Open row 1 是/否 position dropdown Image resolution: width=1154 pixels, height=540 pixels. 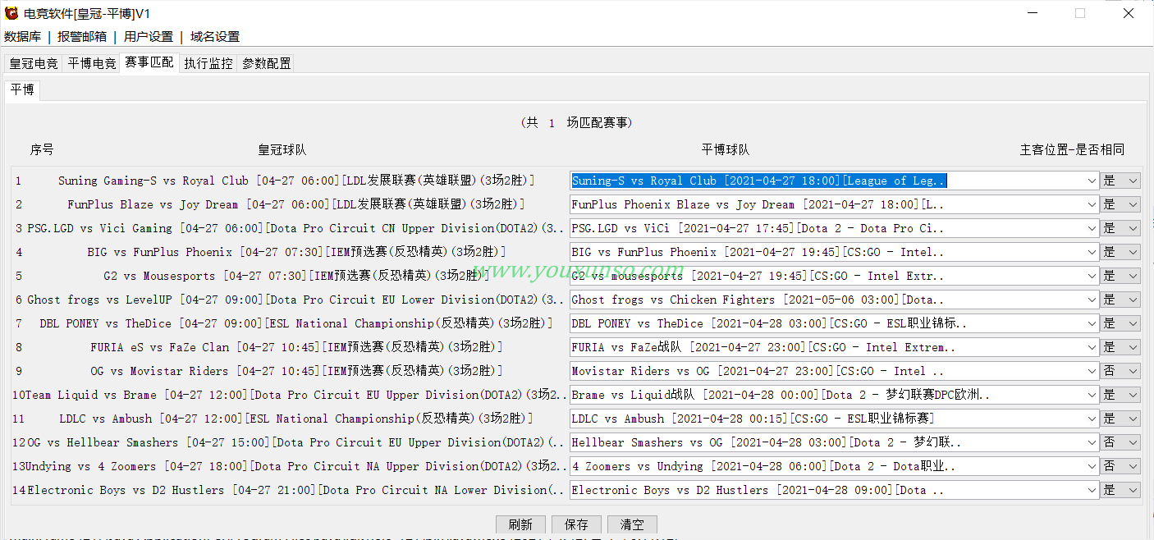point(1120,181)
